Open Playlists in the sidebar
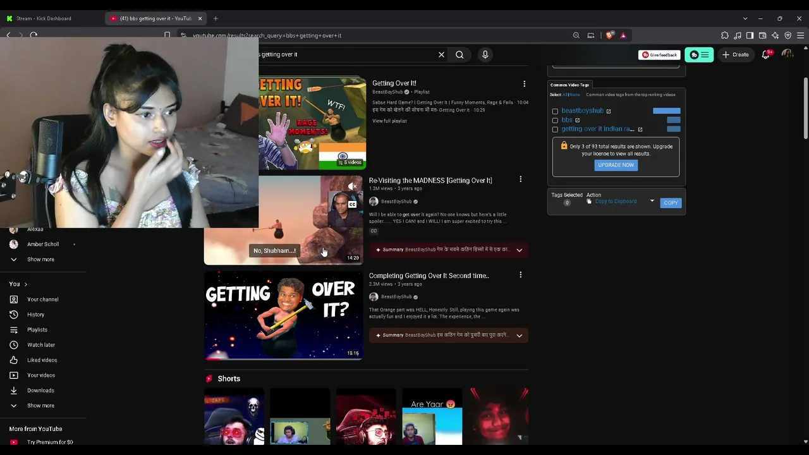Screen dimensions: 809x455 coord(37,329)
